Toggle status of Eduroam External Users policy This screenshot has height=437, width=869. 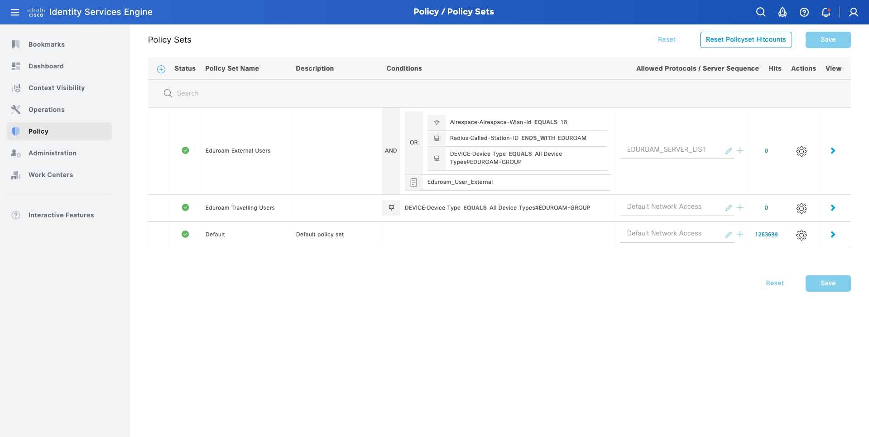(x=185, y=150)
